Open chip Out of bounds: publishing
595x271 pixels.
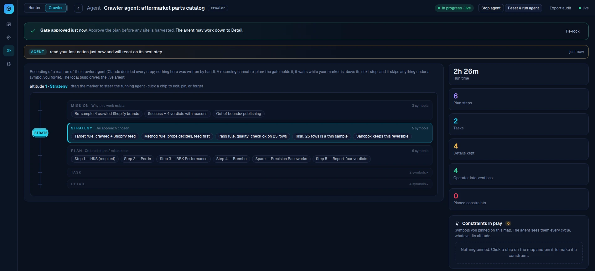(x=238, y=114)
